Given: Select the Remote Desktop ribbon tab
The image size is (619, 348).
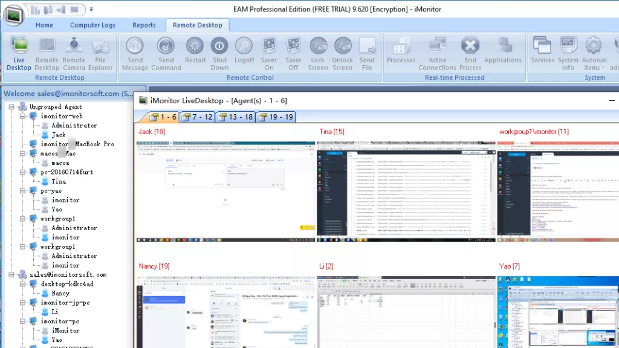Looking at the screenshot, I should click(198, 25).
